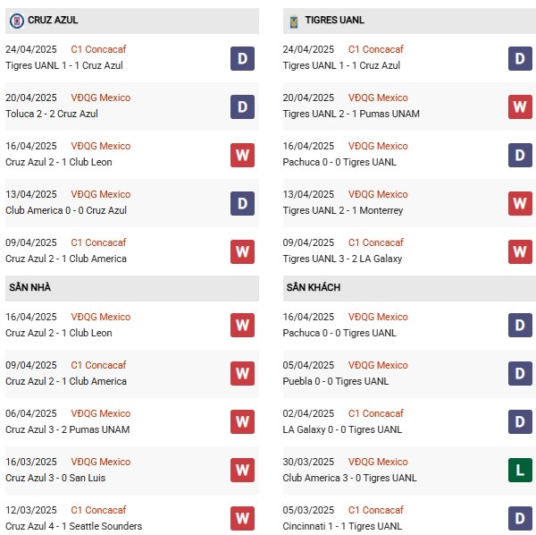Open the TIGRES UANL section header
Viewport: 536px width, 535px height.
(409, 21)
